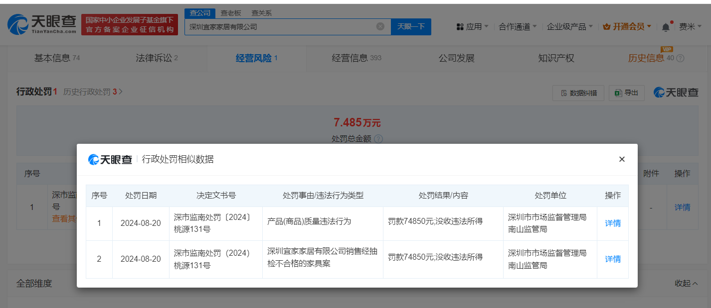Screen dimensions: 711x308
Task: Open 详情 for dialog row 1
Action: click(613, 223)
